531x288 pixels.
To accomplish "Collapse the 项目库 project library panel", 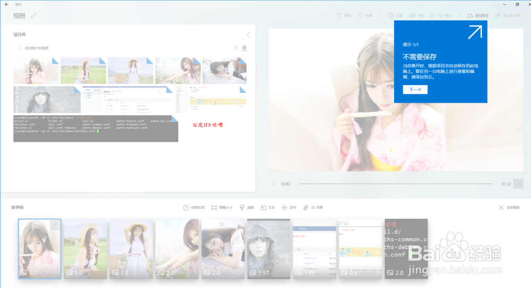I will 249,34.
